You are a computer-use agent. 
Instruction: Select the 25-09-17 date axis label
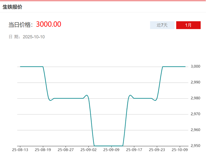pos(134,150)
